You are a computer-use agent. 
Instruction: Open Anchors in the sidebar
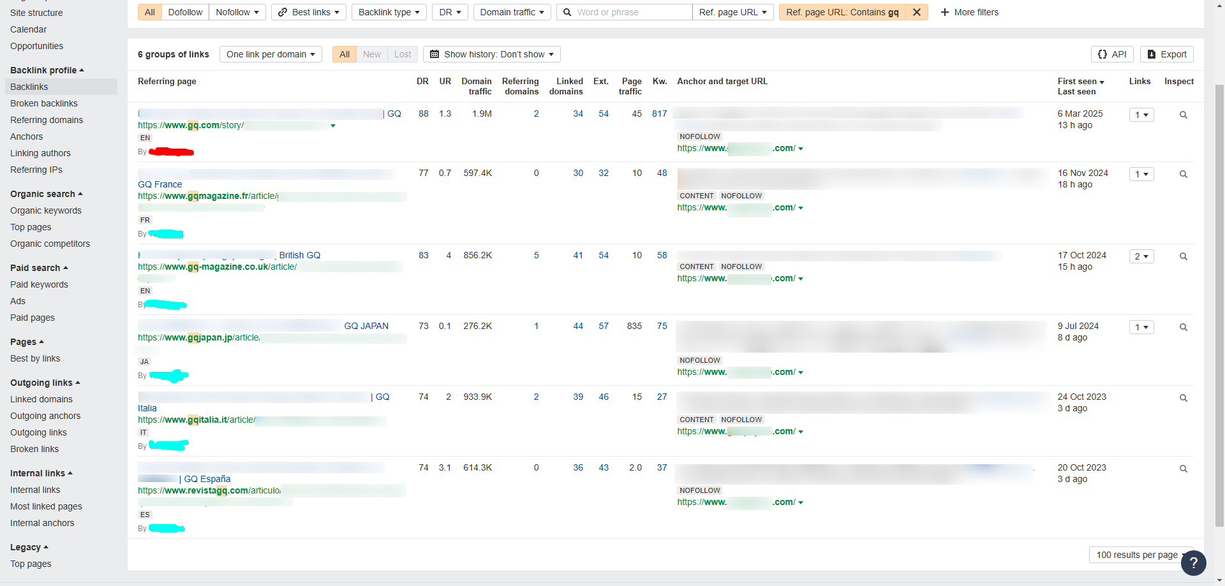click(x=27, y=136)
